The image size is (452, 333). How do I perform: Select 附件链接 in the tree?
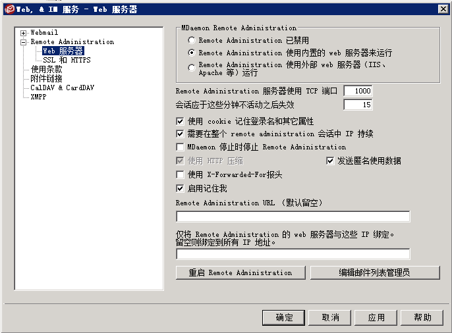46,78
